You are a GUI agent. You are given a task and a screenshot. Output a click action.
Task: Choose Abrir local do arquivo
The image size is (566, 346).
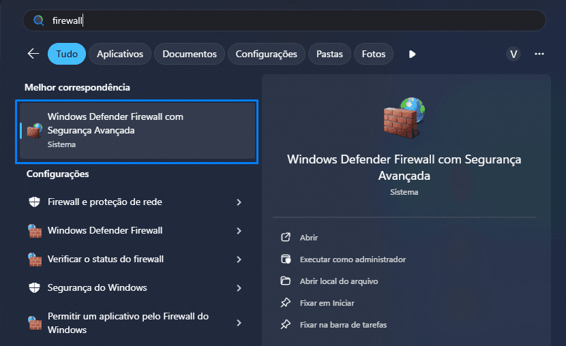click(x=339, y=281)
